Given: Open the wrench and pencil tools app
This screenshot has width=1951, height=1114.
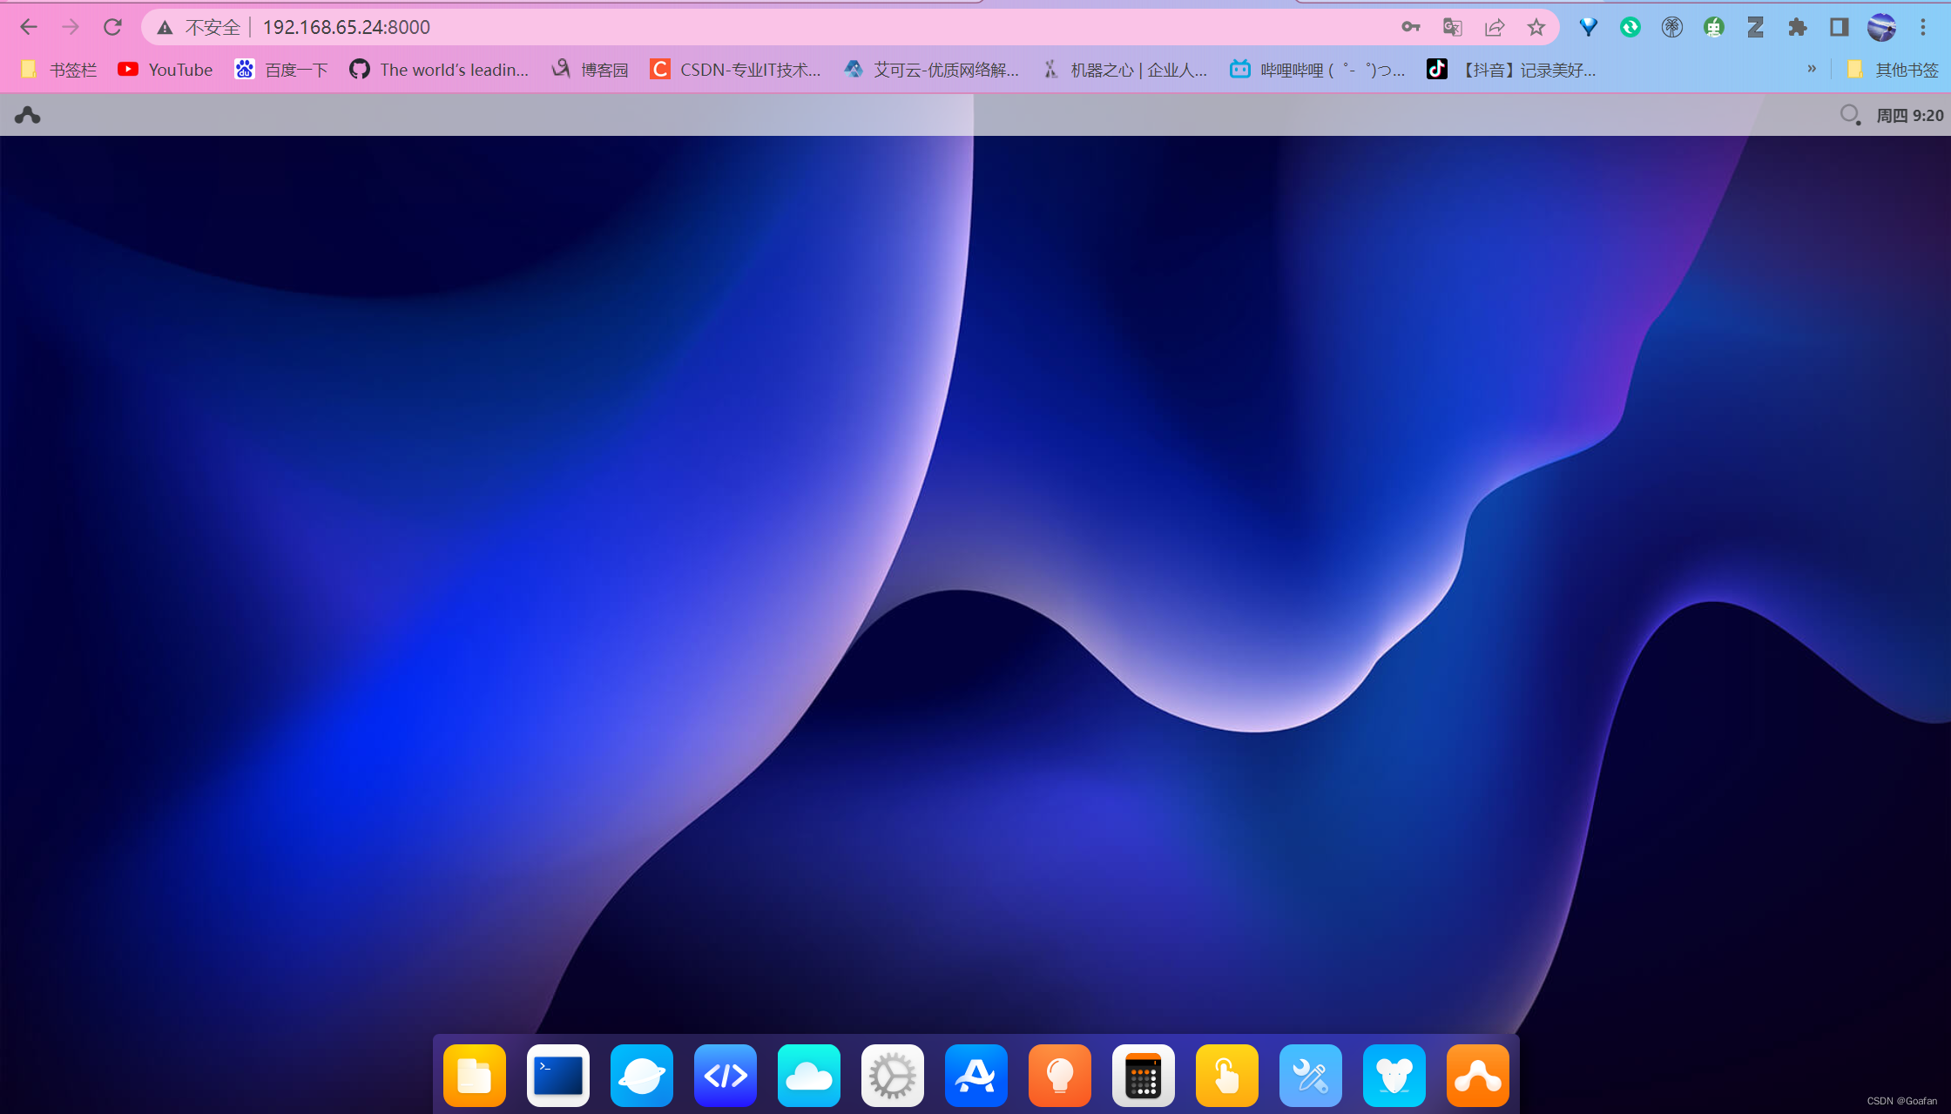Looking at the screenshot, I should click(x=1310, y=1076).
